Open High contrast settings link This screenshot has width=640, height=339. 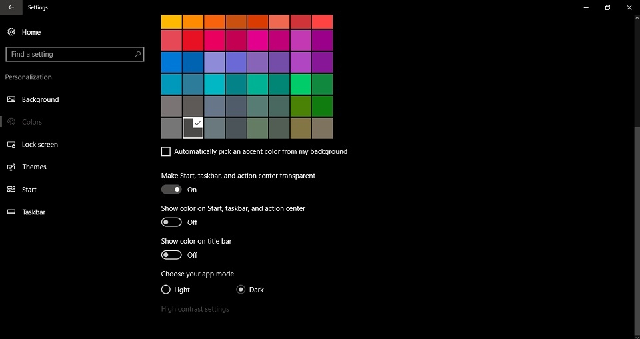click(195, 309)
